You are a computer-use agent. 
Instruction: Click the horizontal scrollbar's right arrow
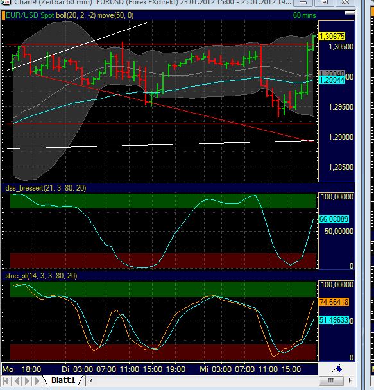(350, 380)
